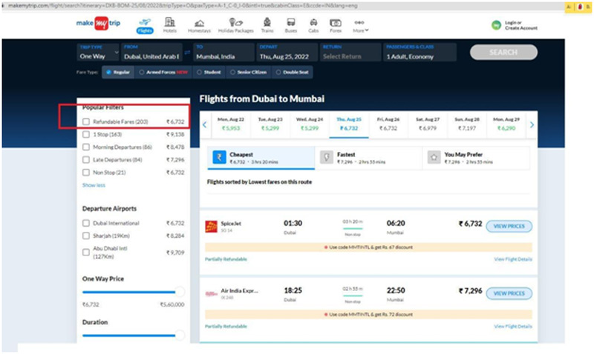Select the Fri, Aug 26 date tab
This screenshot has height=354, width=594.
click(x=388, y=124)
